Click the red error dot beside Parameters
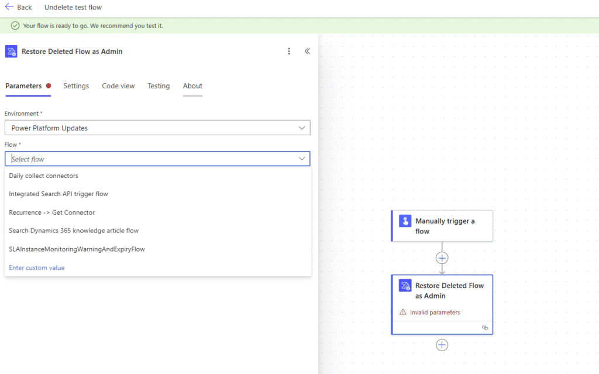599x374 pixels. pyautogui.click(x=49, y=85)
